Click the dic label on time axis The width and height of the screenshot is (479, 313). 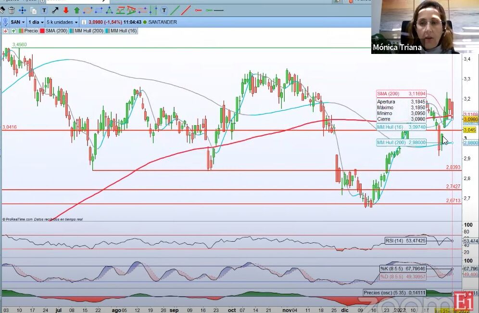[345, 310]
